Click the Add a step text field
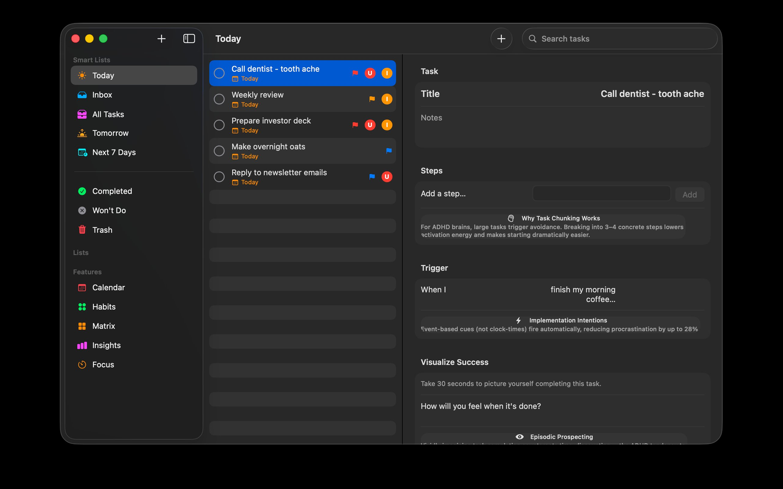The width and height of the screenshot is (783, 489). [601, 193]
